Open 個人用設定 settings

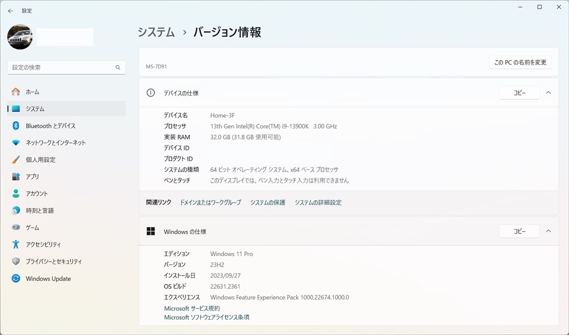click(x=67, y=159)
